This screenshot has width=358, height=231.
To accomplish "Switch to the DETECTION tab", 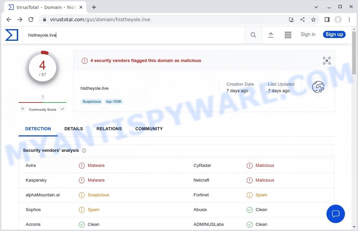I will click(x=38, y=129).
